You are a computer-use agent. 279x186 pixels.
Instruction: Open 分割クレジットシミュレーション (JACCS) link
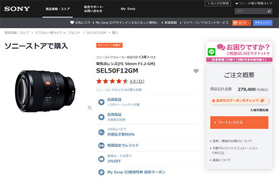pos(235,150)
